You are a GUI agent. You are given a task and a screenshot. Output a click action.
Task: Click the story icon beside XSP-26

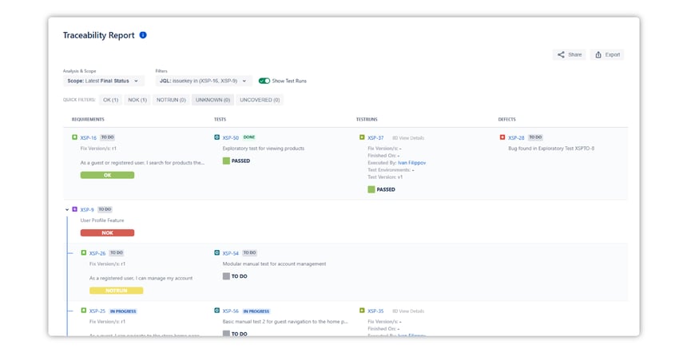[x=84, y=252]
